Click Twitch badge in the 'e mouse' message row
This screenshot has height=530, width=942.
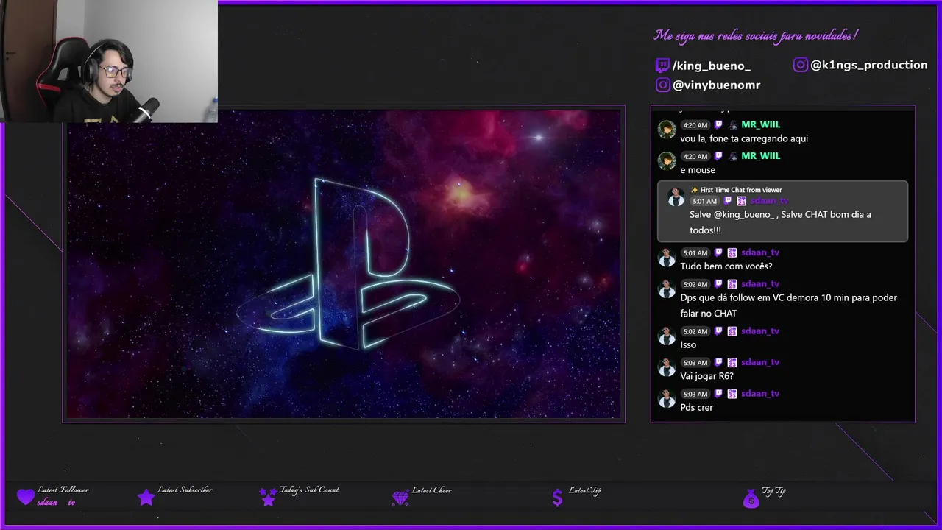pyautogui.click(x=718, y=156)
